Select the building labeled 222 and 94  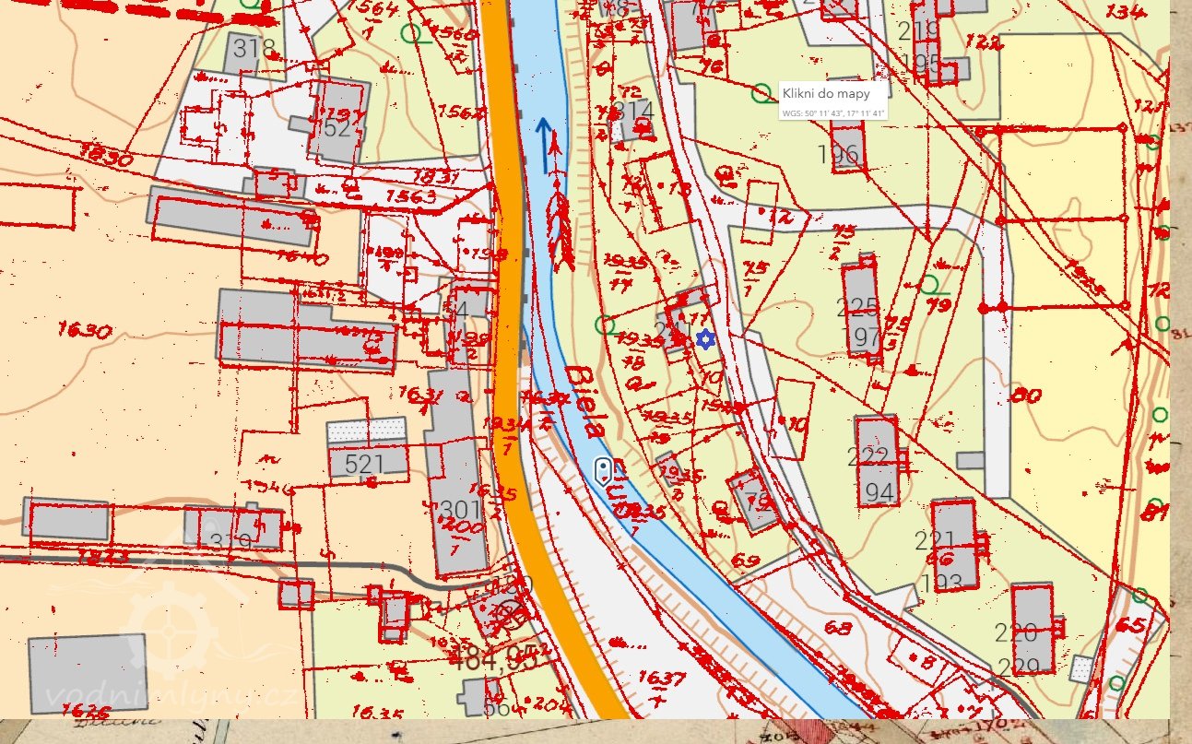[x=875, y=461]
